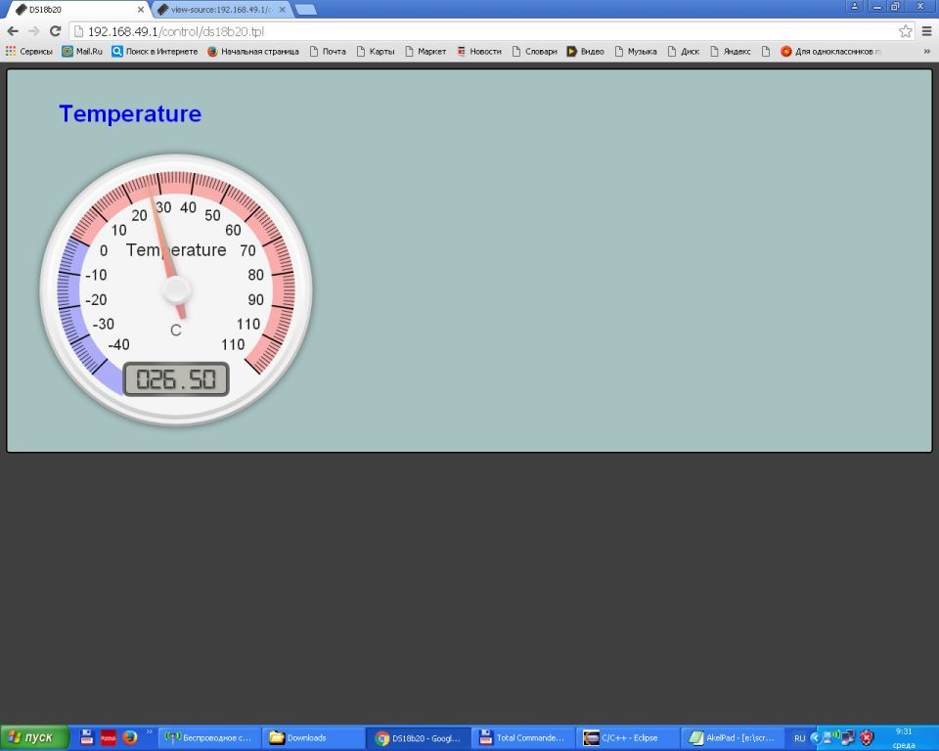Viewport: 939px width, 751px height.
Task: Open the Начальная страница bookmark
Action: pos(253,52)
